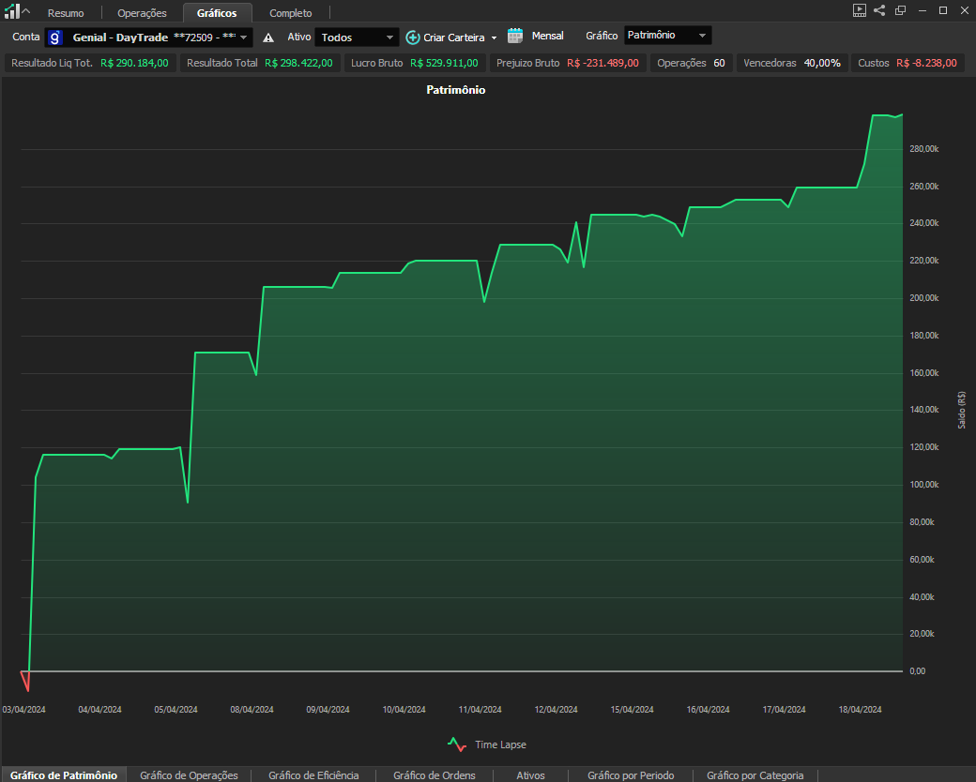976x782 pixels.
Task: Click the 03/04/2024 date axis label
Action: [23, 709]
